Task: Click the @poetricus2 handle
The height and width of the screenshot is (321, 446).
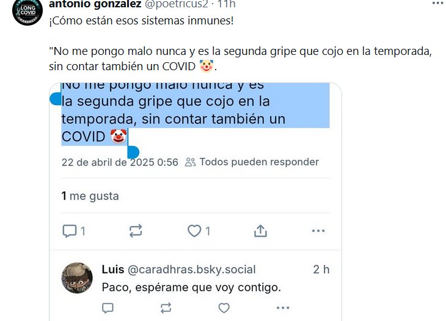Action: tap(177, 4)
